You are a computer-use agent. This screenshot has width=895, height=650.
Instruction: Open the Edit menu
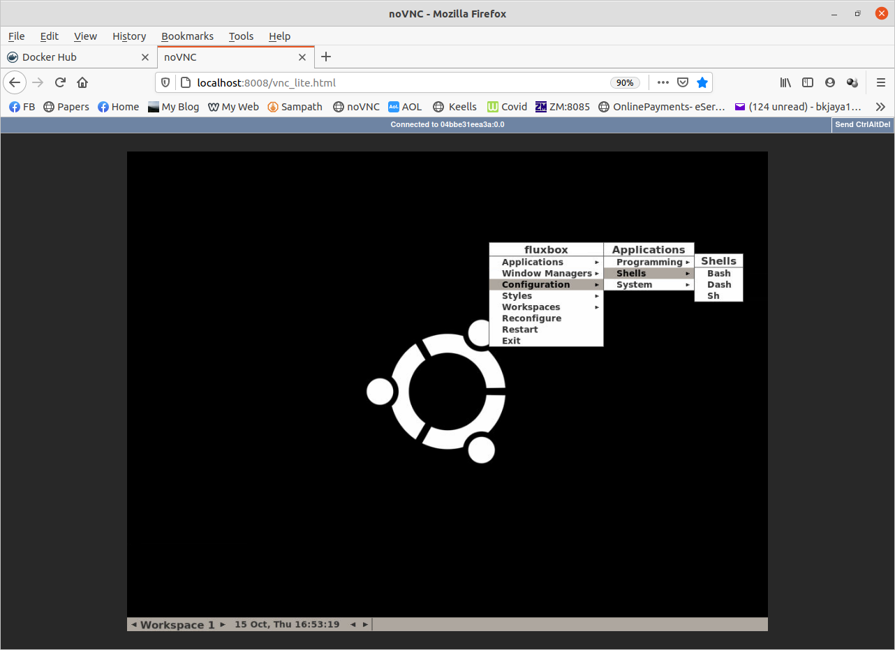tap(50, 36)
